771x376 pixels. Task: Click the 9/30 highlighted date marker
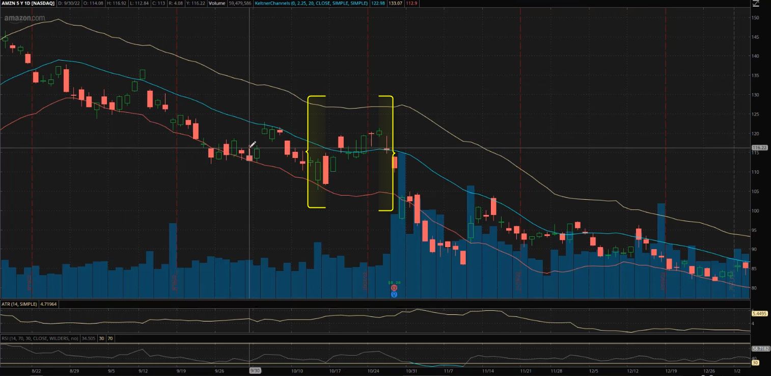coord(255,371)
